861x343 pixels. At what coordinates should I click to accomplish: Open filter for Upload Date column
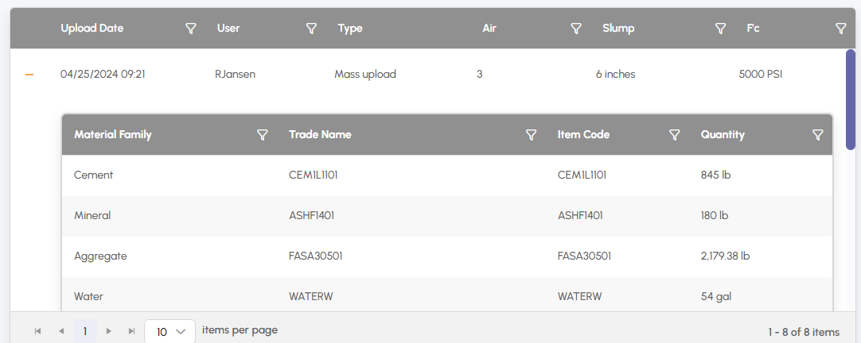tap(191, 29)
